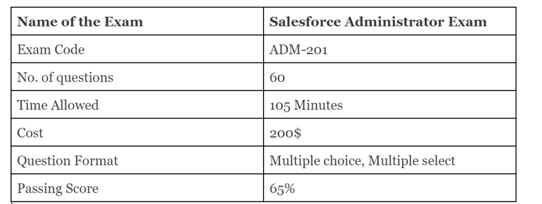Click the 'Question Format' label cell
Screen dimensions: 542x204
137,160
